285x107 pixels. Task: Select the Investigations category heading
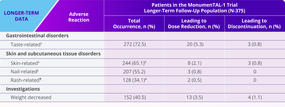[x=23, y=89]
